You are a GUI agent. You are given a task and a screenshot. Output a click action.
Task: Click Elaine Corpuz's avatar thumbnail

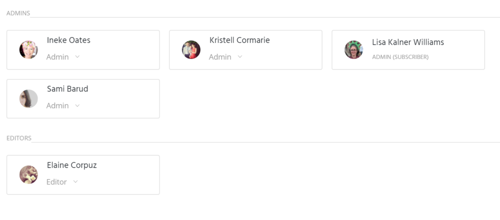point(29,175)
